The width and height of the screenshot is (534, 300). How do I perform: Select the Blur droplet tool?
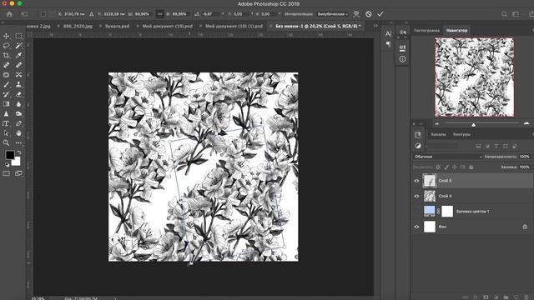point(18,104)
